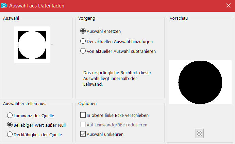The image size is (235, 144).
Task: Enable In obere linke Ecke verschieben
Action: tap(83, 115)
